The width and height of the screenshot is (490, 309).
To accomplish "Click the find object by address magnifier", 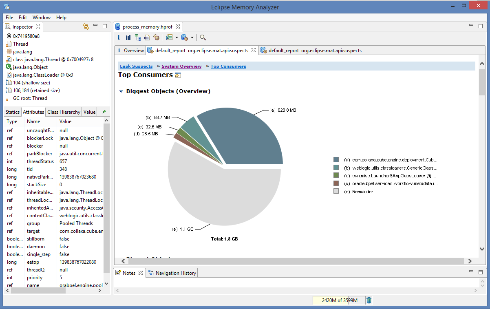I will pyautogui.click(x=203, y=38).
